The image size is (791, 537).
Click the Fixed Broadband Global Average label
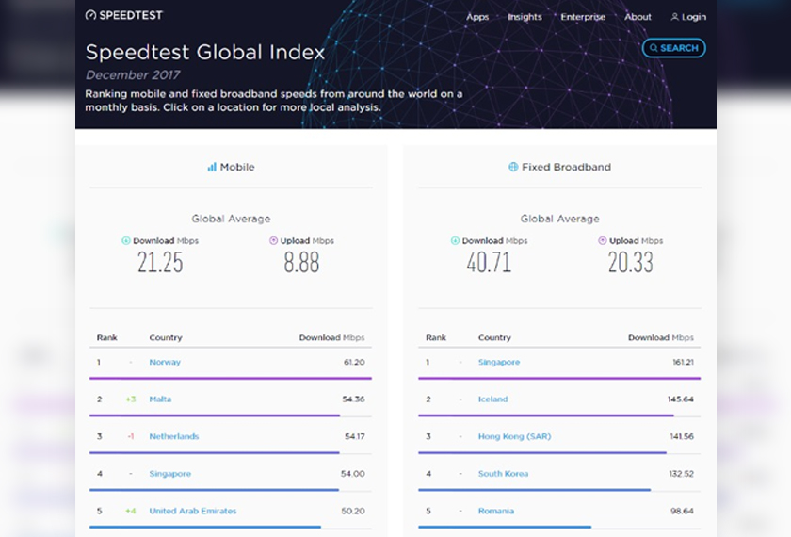point(560,219)
